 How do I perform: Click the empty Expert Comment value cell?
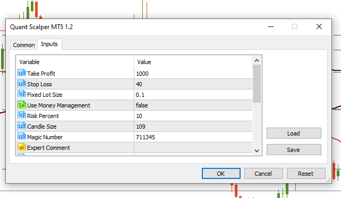click(193, 148)
